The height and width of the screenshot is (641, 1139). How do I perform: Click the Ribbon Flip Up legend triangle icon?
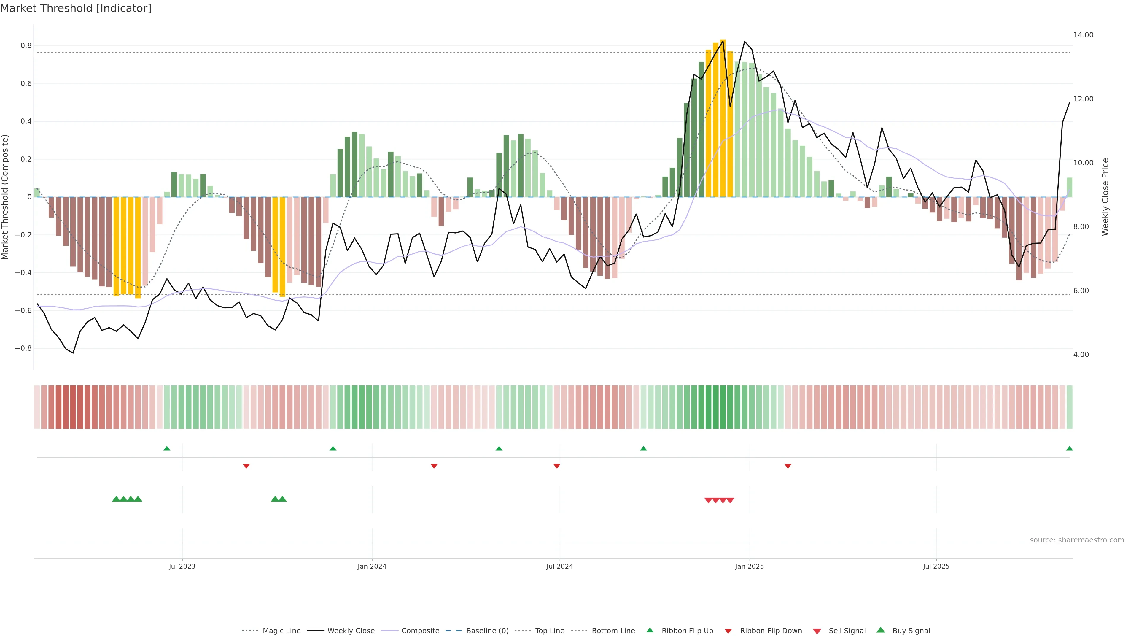[650, 630]
